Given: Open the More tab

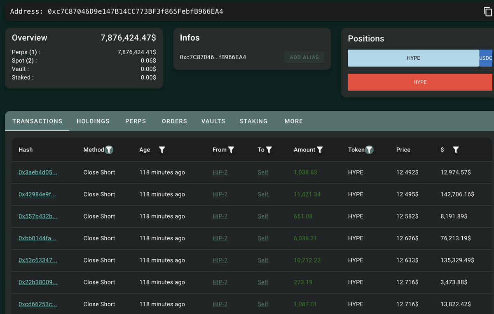Looking at the screenshot, I should tap(294, 121).
